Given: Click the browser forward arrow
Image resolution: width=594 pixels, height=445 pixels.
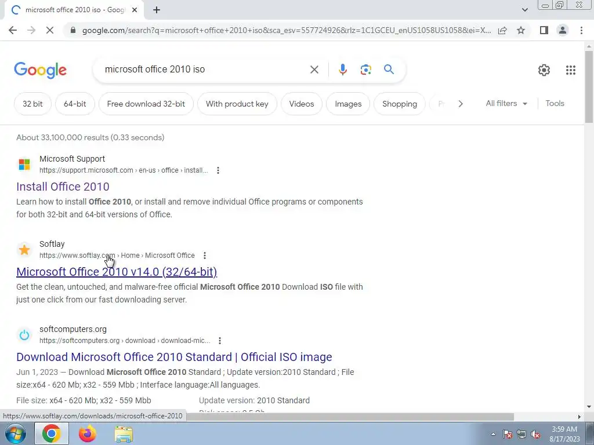Looking at the screenshot, I should click(x=31, y=30).
